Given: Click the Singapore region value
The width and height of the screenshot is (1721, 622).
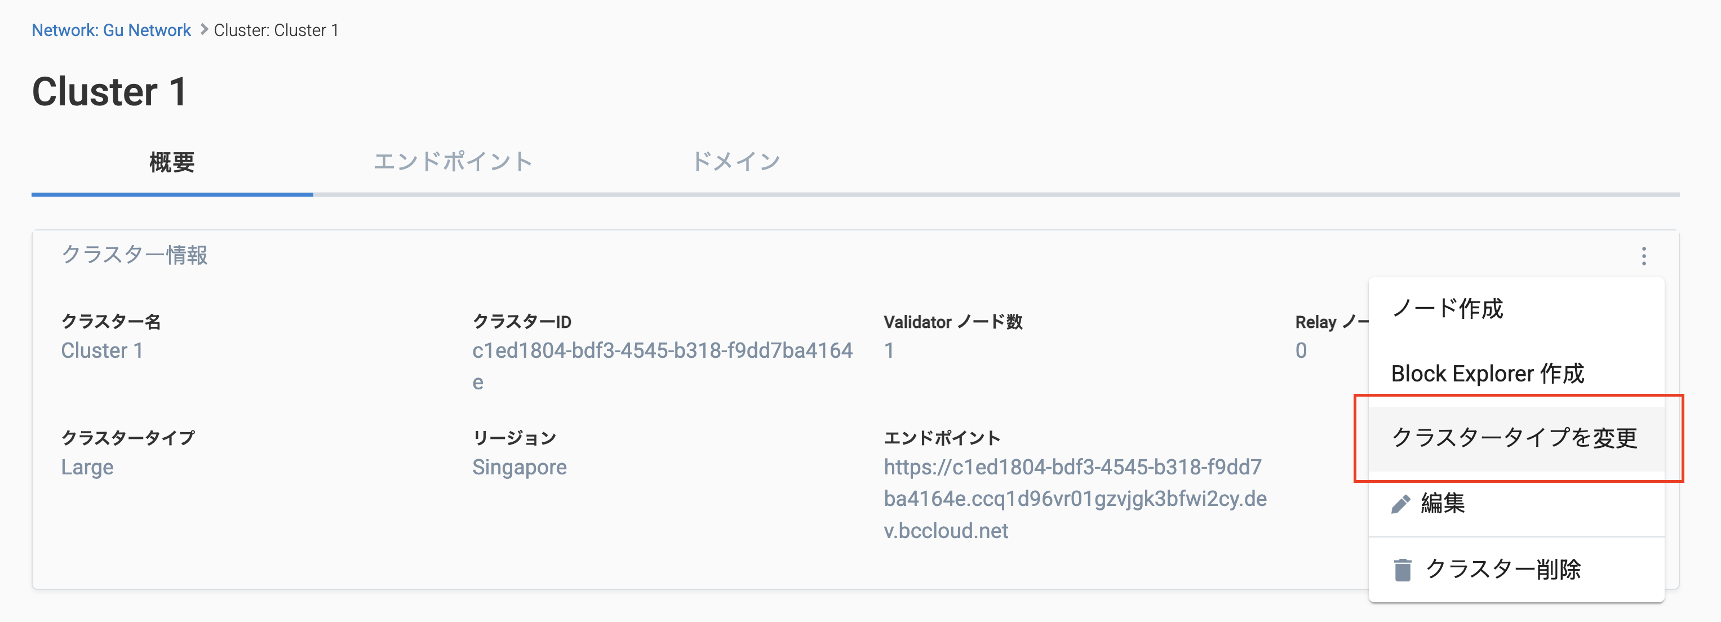Looking at the screenshot, I should coord(519,467).
